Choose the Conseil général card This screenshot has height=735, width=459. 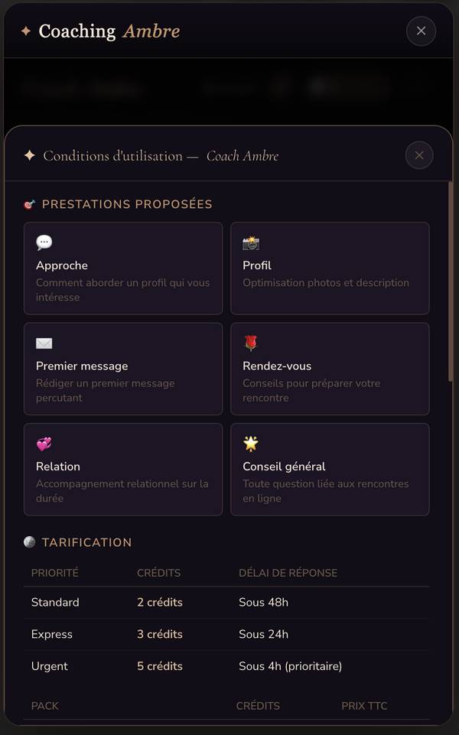330,470
